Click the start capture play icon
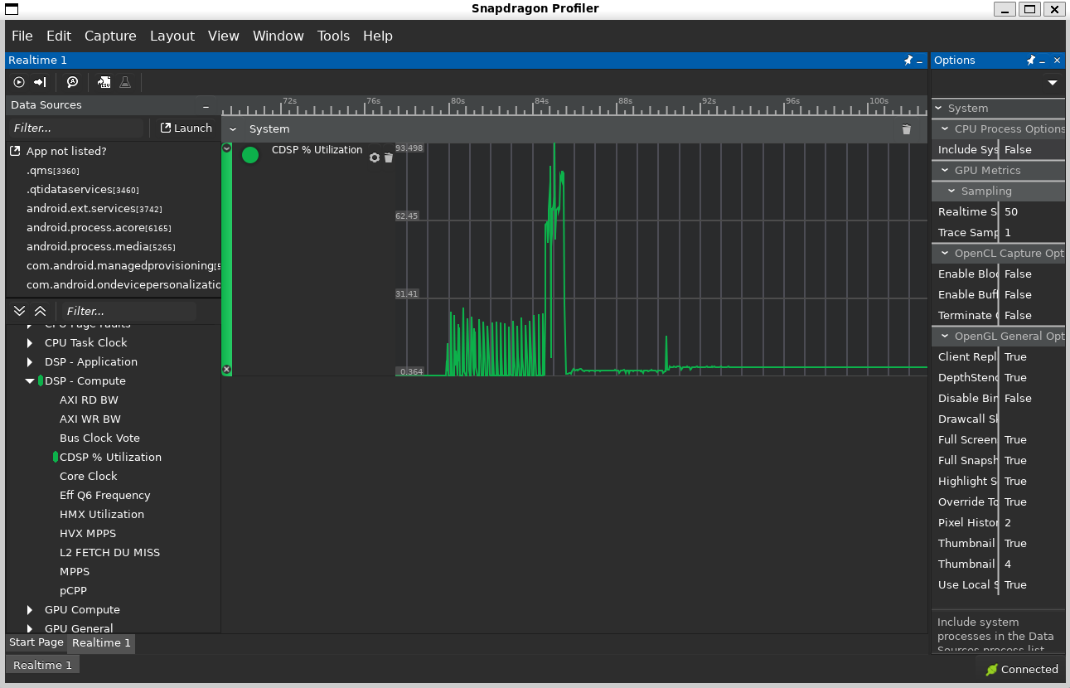The height and width of the screenshot is (688, 1070). click(x=19, y=82)
